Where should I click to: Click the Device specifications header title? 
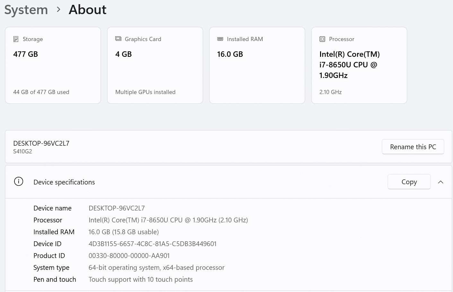[x=64, y=182]
